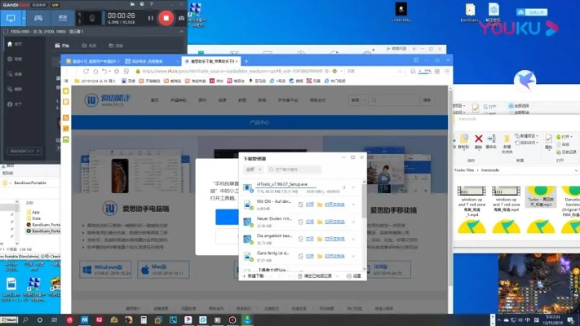This screenshot has height=326, width=580.
Task: Clear downloaded records in download manager
Action: coord(315,276)
